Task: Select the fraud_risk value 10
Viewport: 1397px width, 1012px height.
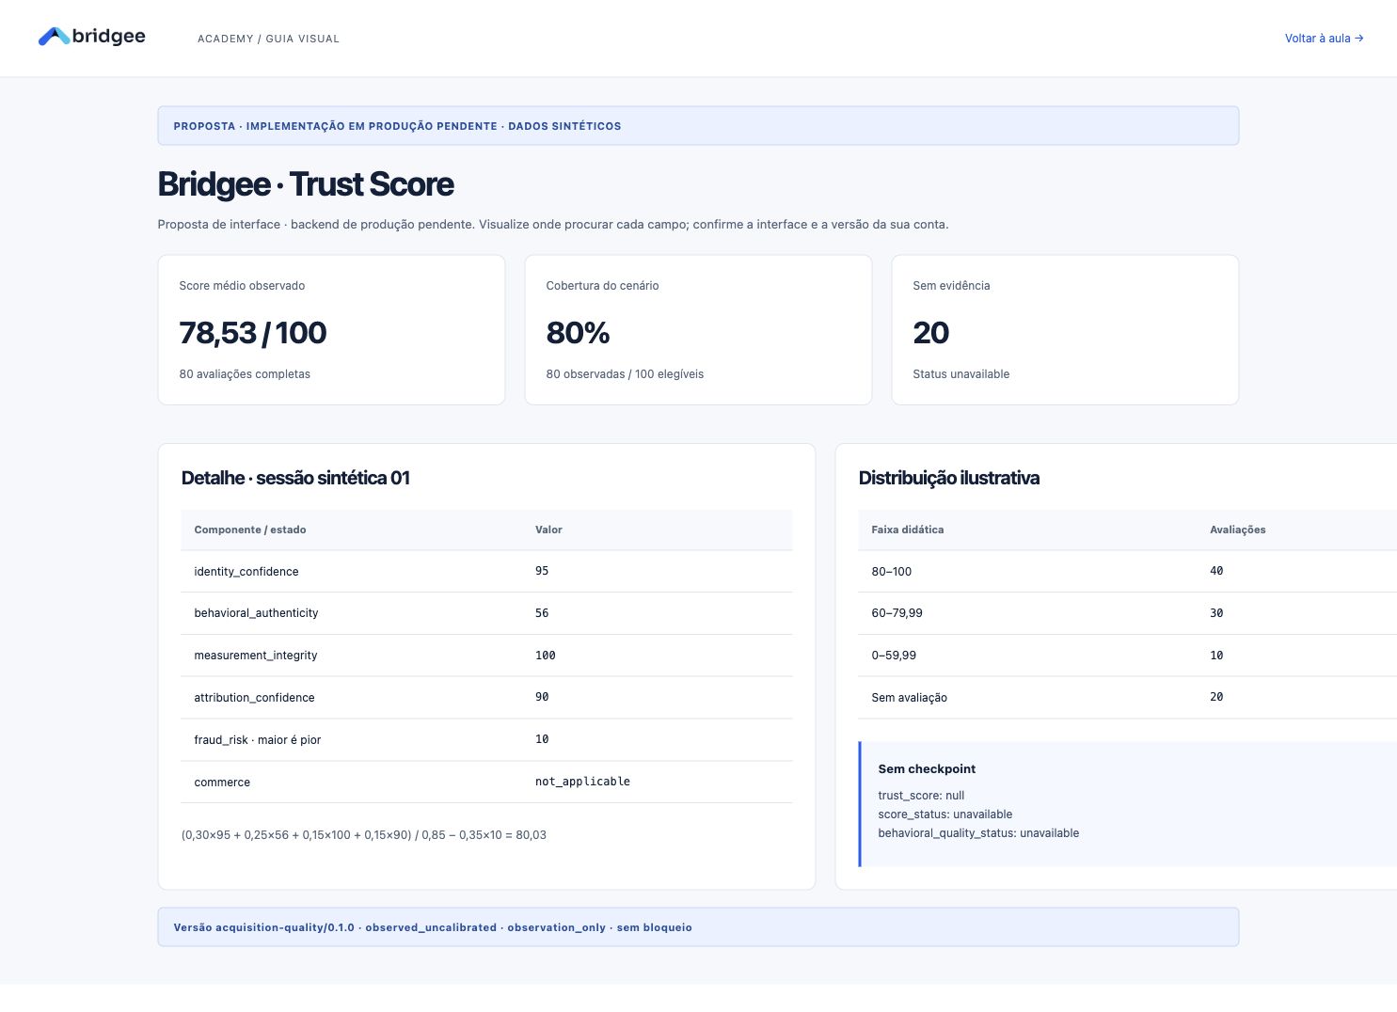Action: click(x=542, y=739)
